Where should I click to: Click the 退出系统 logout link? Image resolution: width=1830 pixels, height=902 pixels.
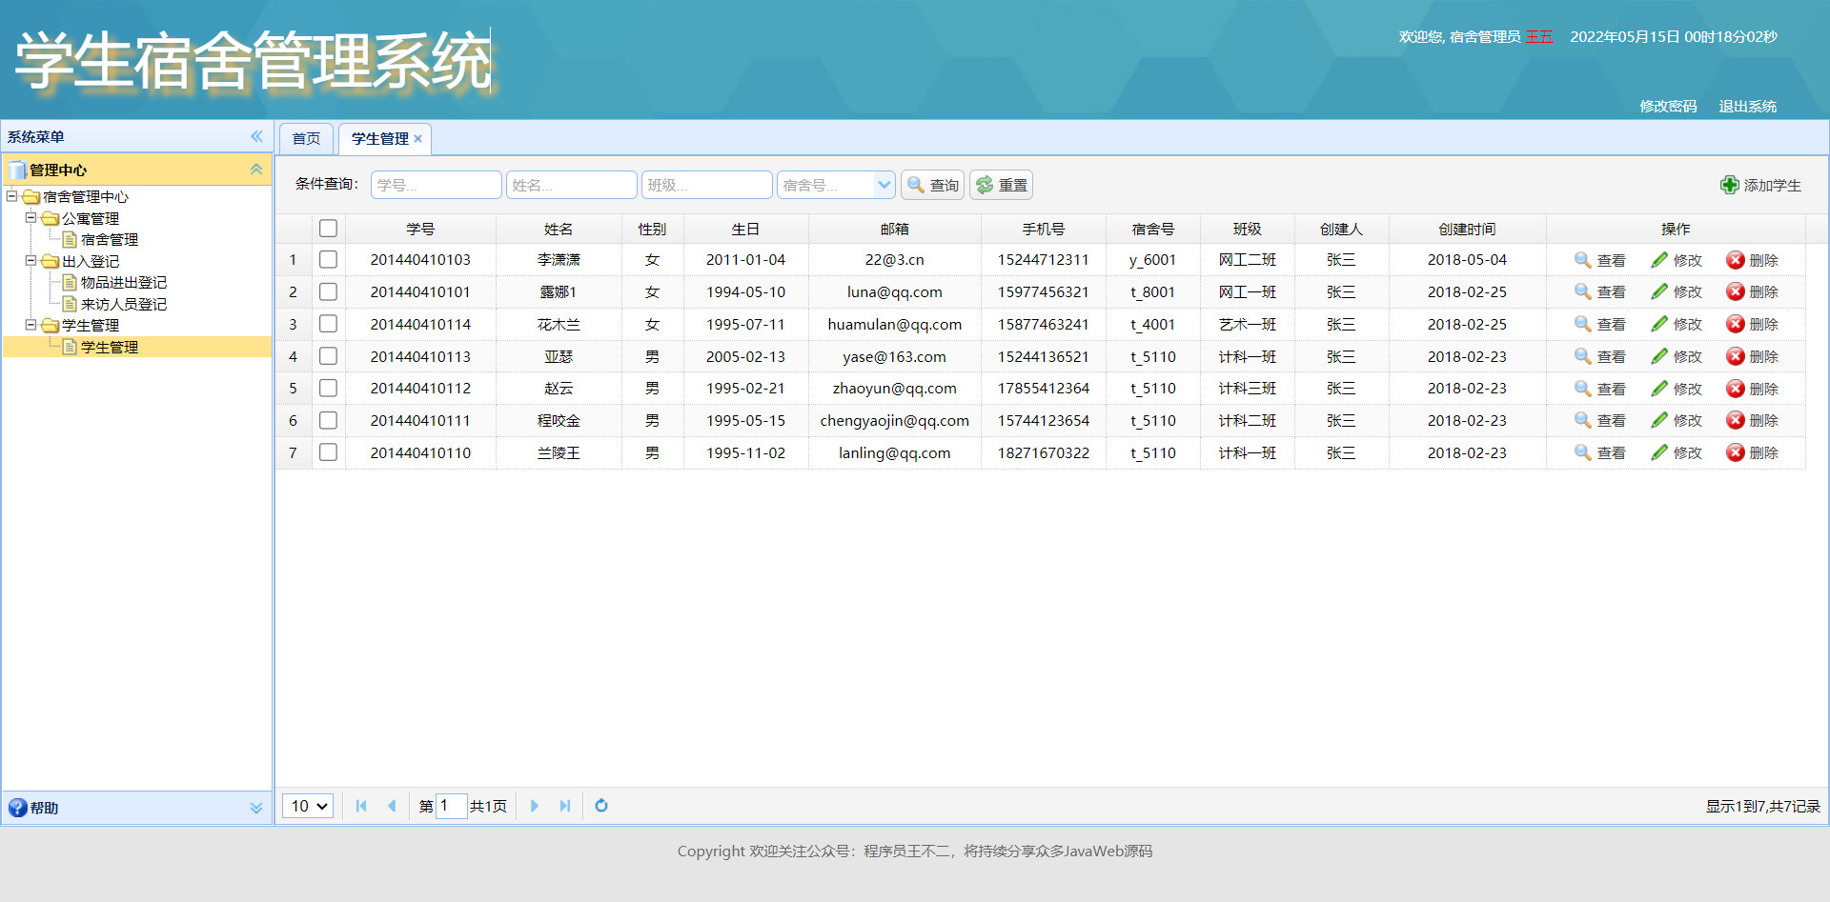1747,106
